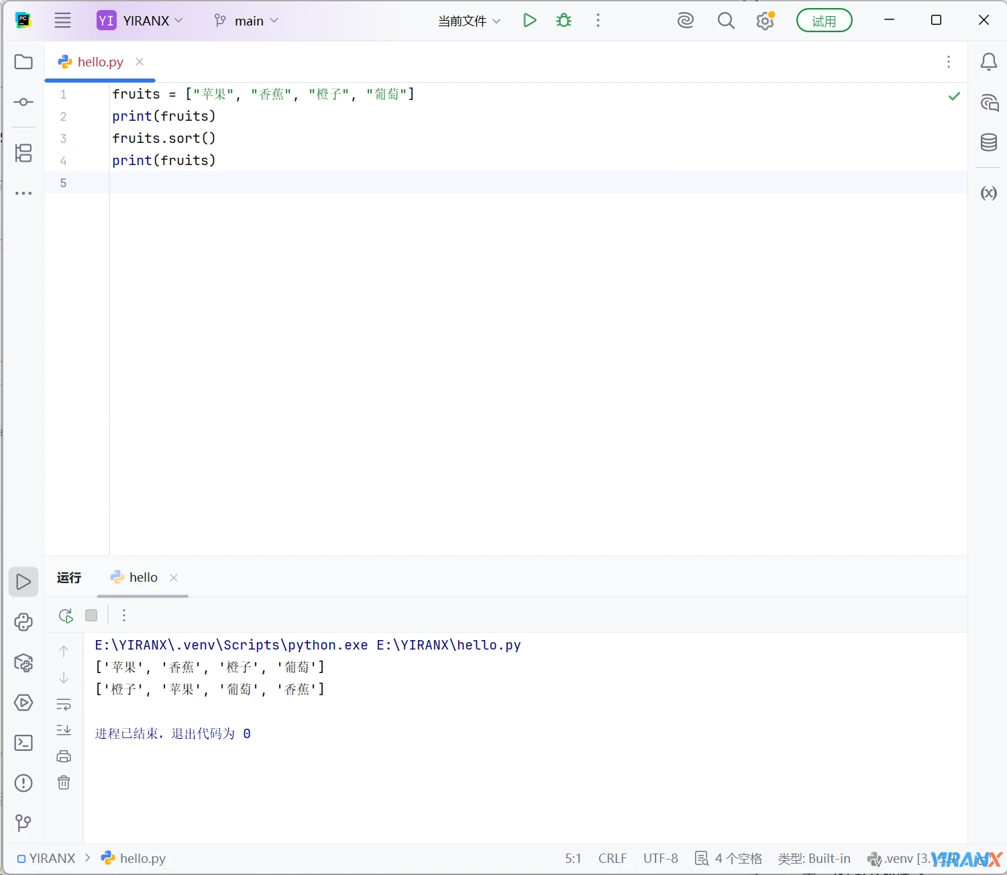1007x875 pixels.
Task: Open the Notifications bell
Action: coord(989,62)
